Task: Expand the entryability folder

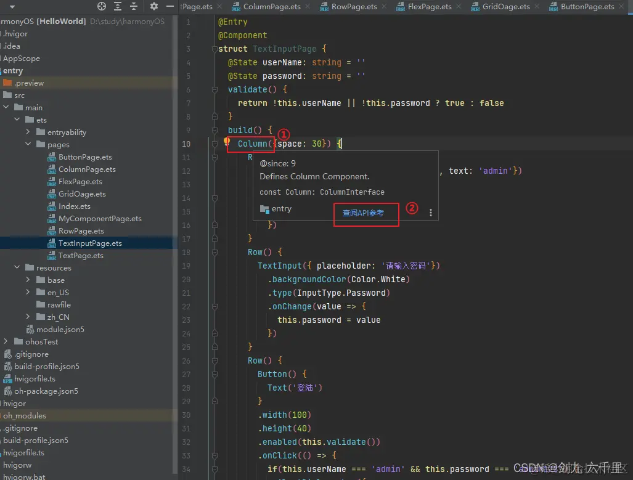Action: click(28, 132)
